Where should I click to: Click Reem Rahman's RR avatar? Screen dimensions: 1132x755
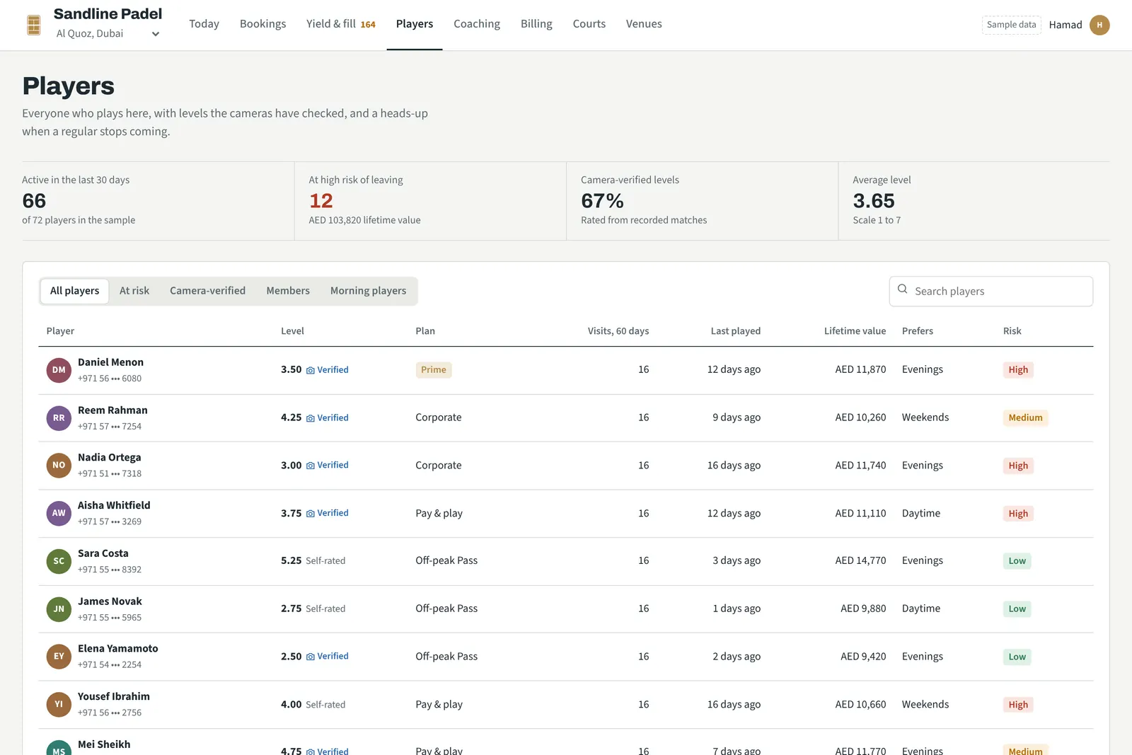59,418
